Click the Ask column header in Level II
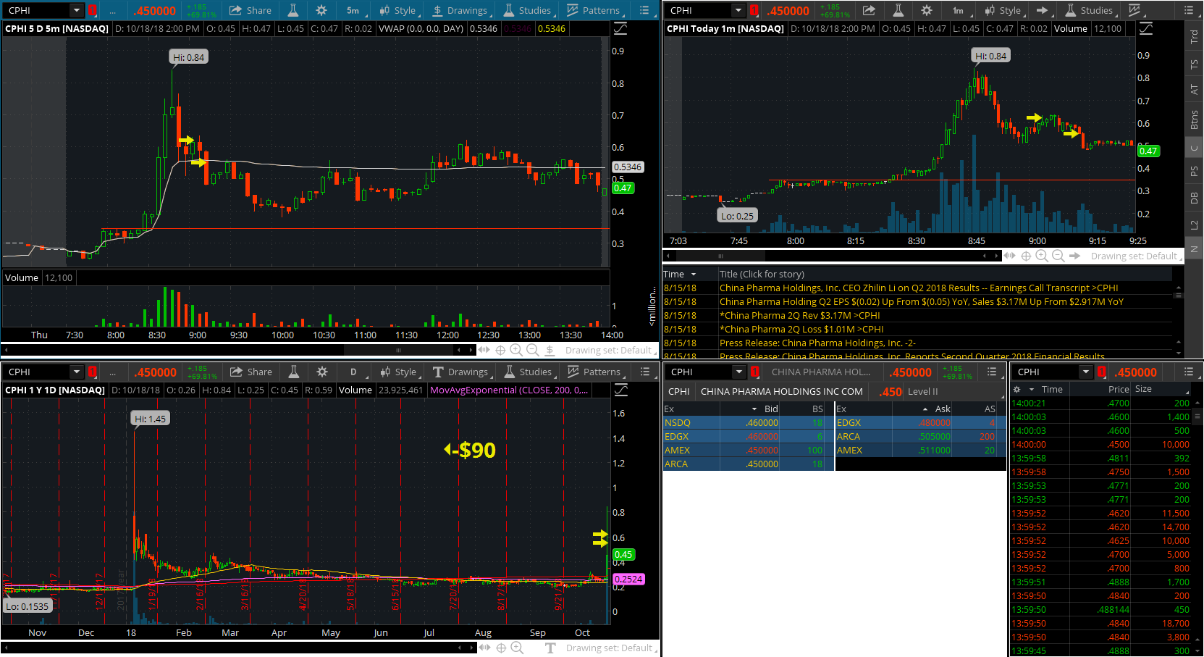 tap(943, 409)
